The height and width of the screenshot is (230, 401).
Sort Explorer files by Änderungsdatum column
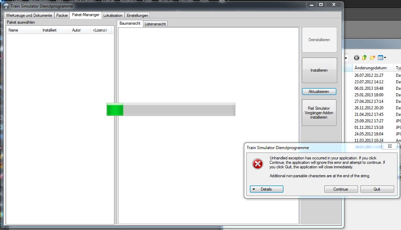(373, 68)
